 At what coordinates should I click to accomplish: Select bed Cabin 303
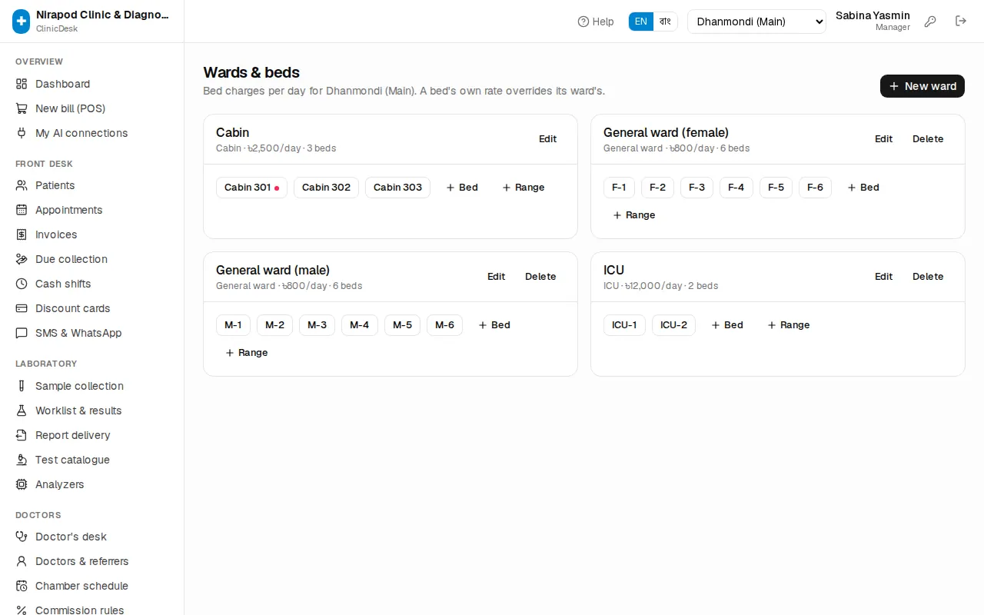[x=397, y=188]
